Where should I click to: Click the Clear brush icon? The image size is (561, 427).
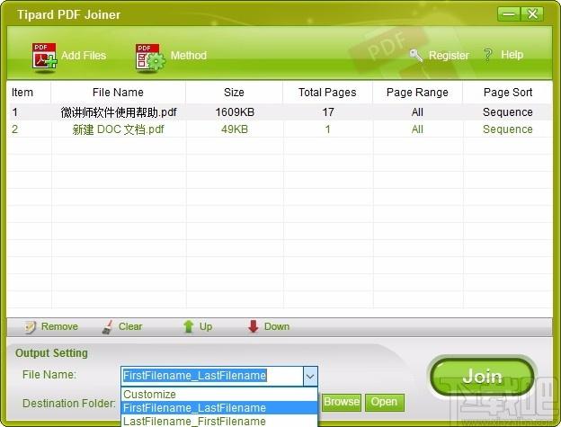(x=107, y=327)
